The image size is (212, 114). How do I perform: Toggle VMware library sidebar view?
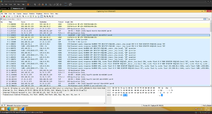(51, 4)
